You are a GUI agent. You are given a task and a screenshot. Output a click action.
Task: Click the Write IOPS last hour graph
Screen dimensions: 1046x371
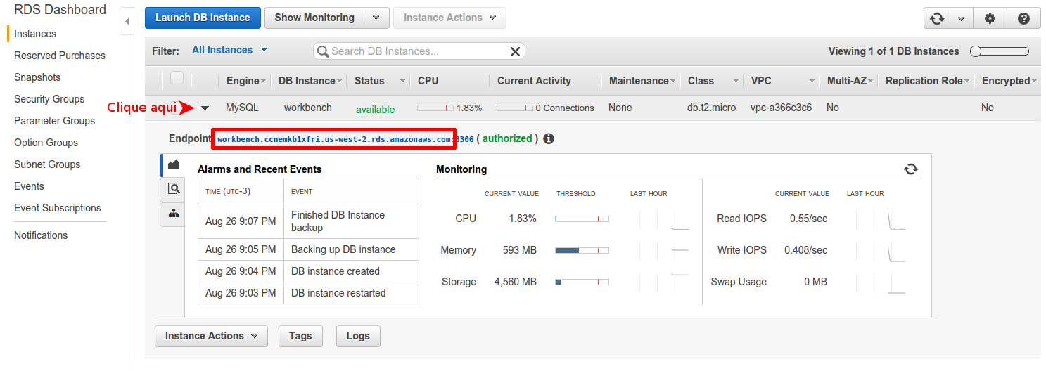click(x=881, y=251)
